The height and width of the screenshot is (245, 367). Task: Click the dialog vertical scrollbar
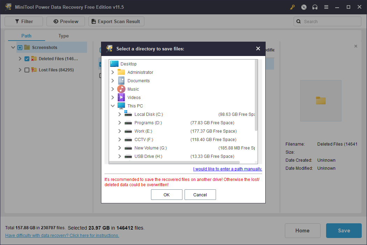[x=256, y=96]
